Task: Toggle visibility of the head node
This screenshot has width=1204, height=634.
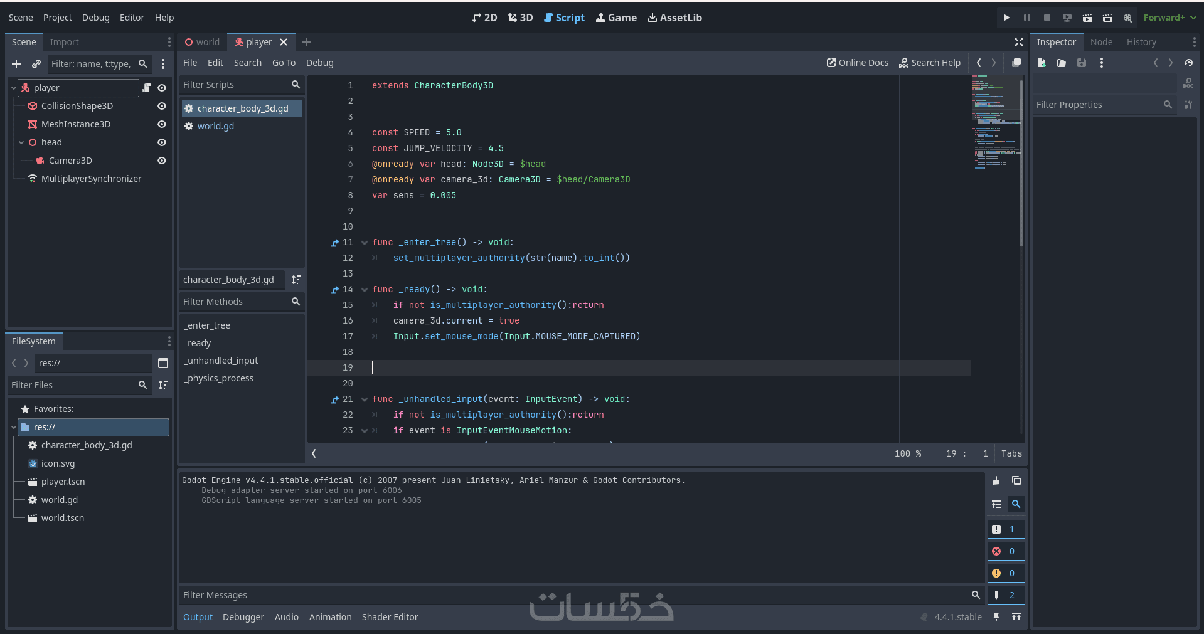Action: pos(162,142)
